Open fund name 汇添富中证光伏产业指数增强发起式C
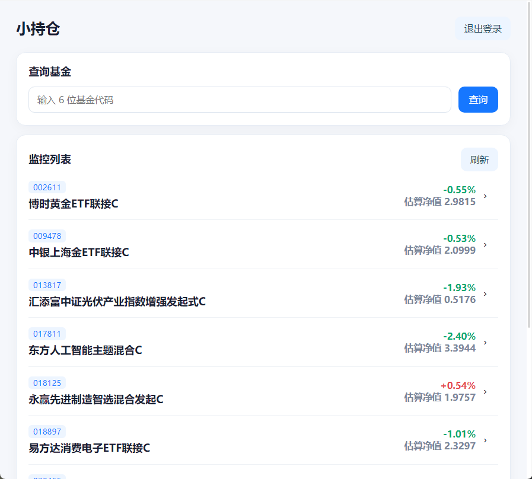The image size is (532, 479). (117, 301)
